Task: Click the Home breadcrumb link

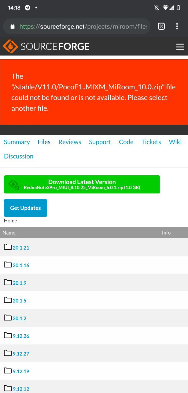Action: pos(10,220)
